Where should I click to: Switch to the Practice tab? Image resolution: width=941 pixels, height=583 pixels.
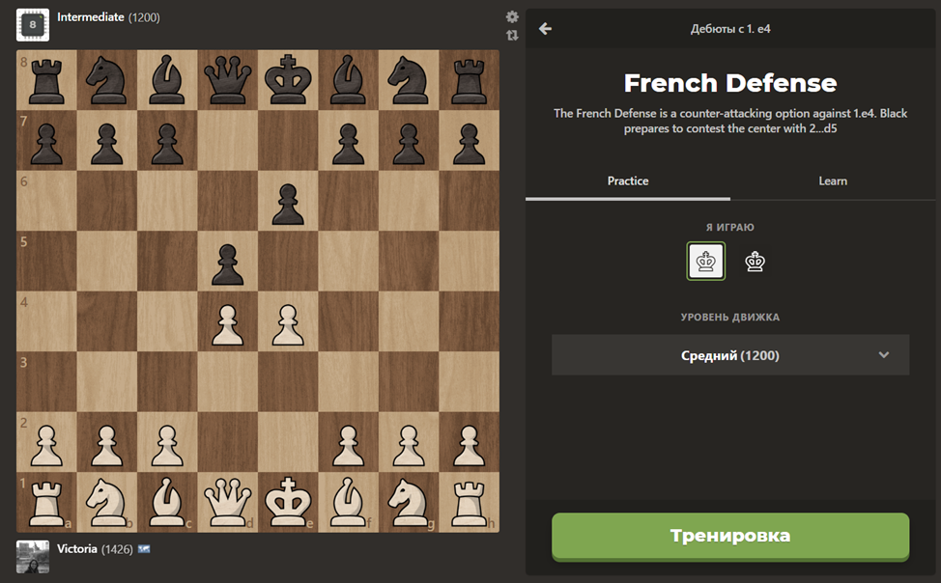(x=628, y=181)
